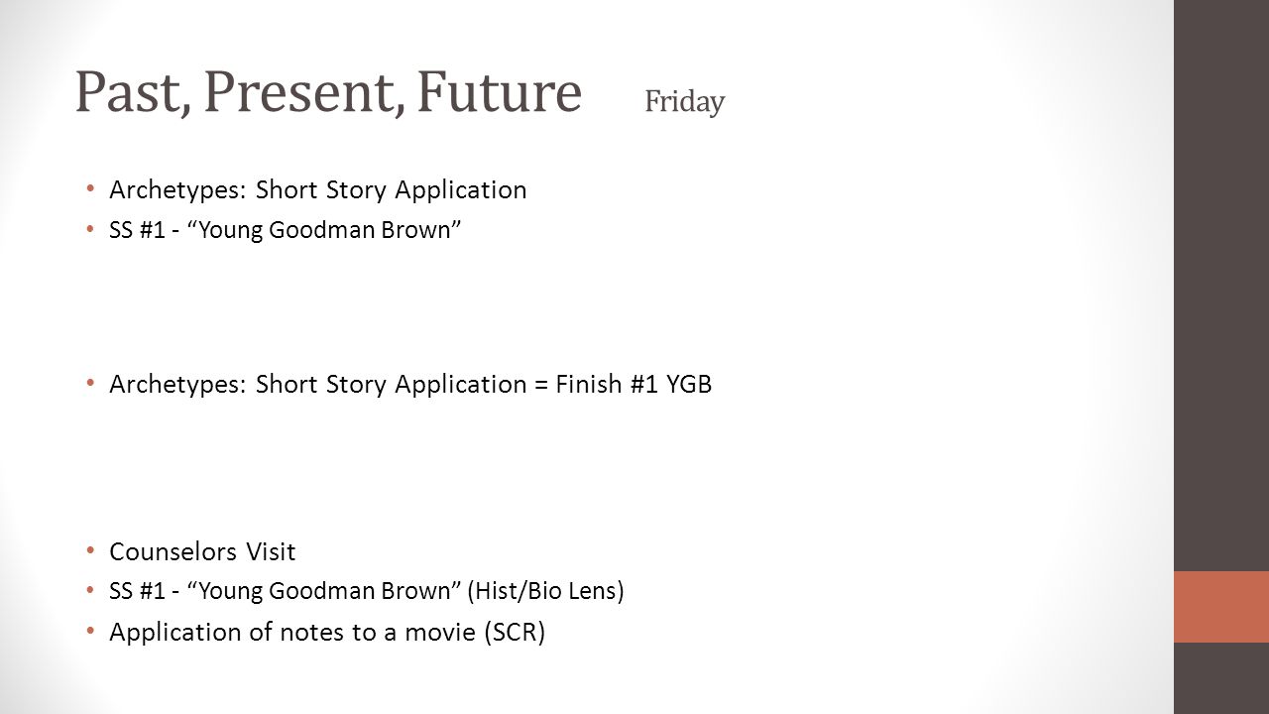The image size is (1269, 714).
Task: Click the 'Past, Present, Future' slide title
Action: [328, 92]
